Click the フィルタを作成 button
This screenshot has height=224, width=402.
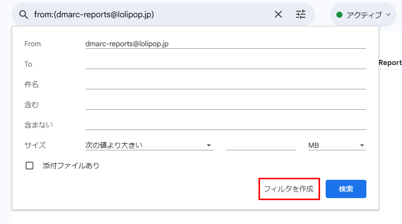(x=289, y=189)
